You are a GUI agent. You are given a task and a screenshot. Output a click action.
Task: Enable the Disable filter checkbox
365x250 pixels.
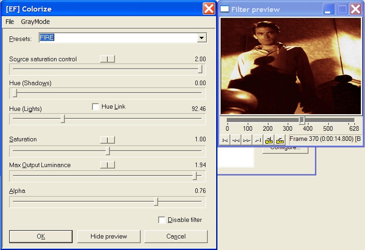pyautogui.click(x=161, y=220)
